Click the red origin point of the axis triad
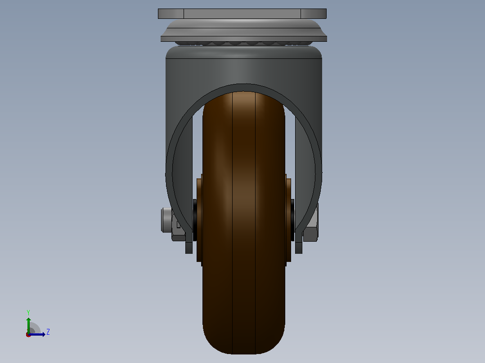This screenshot has height=363, width=485. pyautogui.click(x=28, y=335)
